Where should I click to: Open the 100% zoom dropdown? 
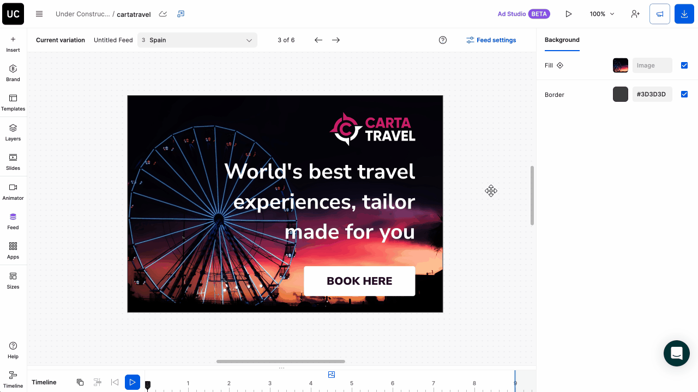pos(602,14)
